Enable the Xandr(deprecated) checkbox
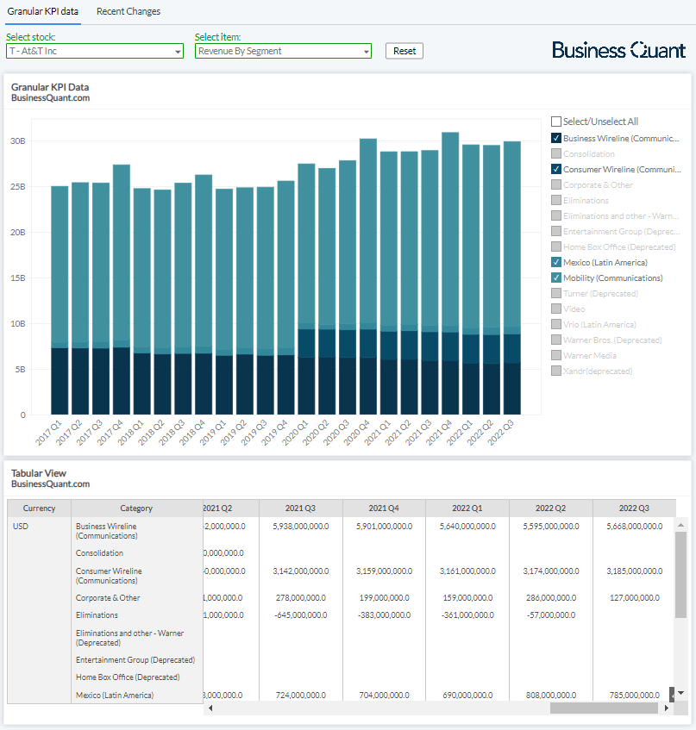 click(x=555, y=371)
